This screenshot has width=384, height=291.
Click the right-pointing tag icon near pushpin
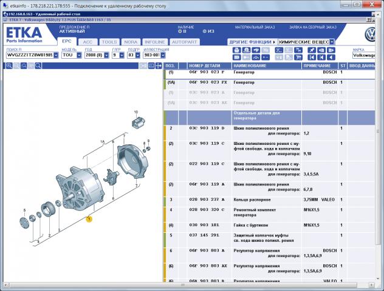(331, 50)
